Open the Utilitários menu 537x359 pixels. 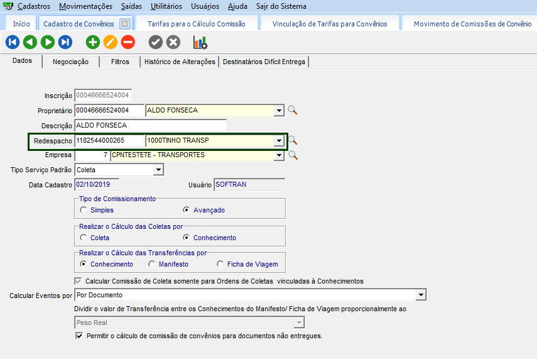[x=166, y=6]
